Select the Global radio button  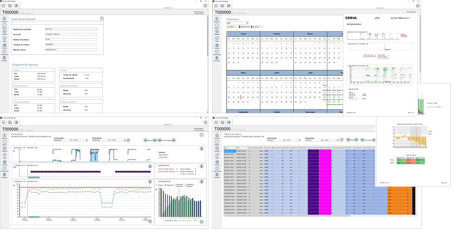tap(157, 184)
